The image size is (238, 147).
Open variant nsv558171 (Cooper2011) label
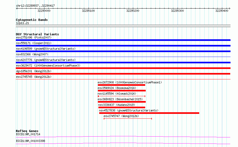coord(34,43)
